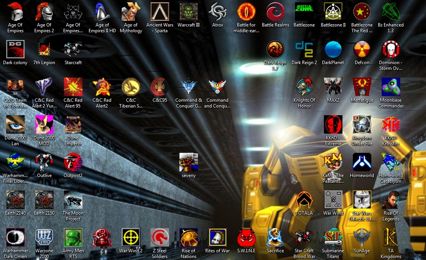Open the War Wind 2 crosshair icon
Image resolution: width=426 pixels, height=260 pixels.
click(x=131, y=237)
